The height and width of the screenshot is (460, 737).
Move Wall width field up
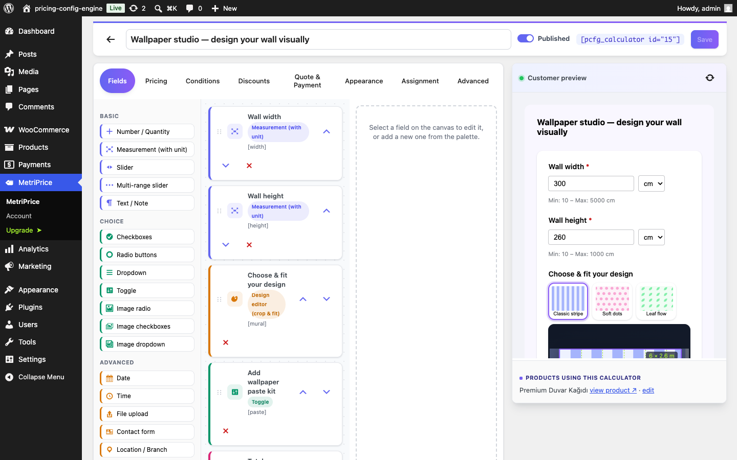click(327, 132)
